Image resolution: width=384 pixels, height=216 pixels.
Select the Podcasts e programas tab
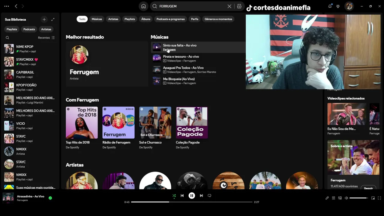click(171, 19)
